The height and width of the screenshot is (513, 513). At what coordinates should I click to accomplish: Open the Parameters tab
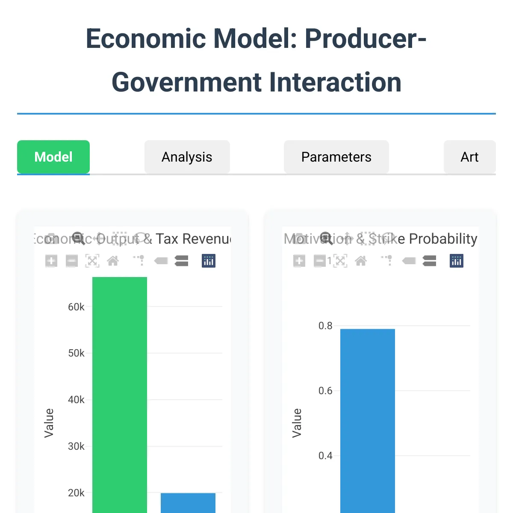[x=336, y=157]
